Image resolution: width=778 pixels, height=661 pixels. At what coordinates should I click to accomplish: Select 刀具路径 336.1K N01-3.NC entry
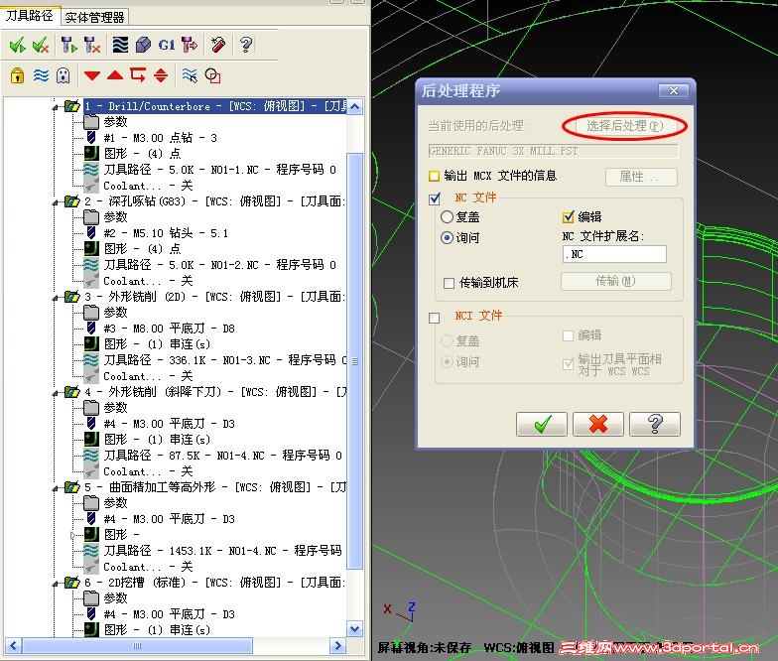click(x=224, y=359)
